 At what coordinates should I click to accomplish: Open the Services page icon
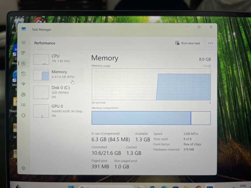point(23,115)
